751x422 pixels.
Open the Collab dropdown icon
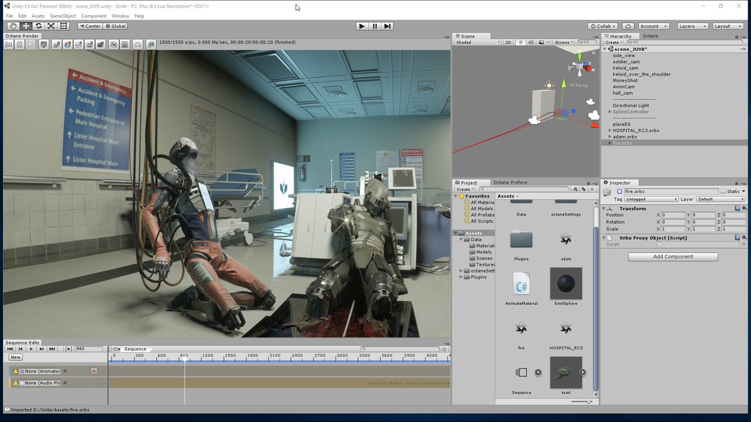613,26
